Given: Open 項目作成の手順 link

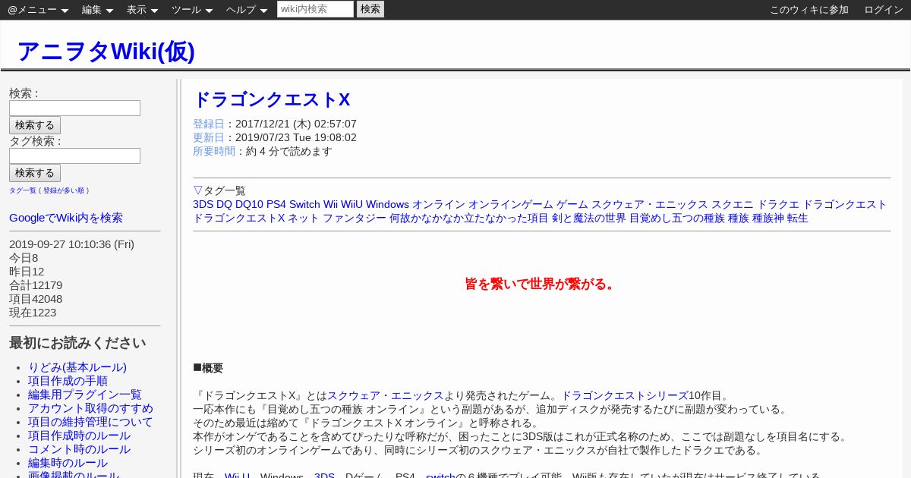Looking at the screenshot, I should [x=68, y=381].
